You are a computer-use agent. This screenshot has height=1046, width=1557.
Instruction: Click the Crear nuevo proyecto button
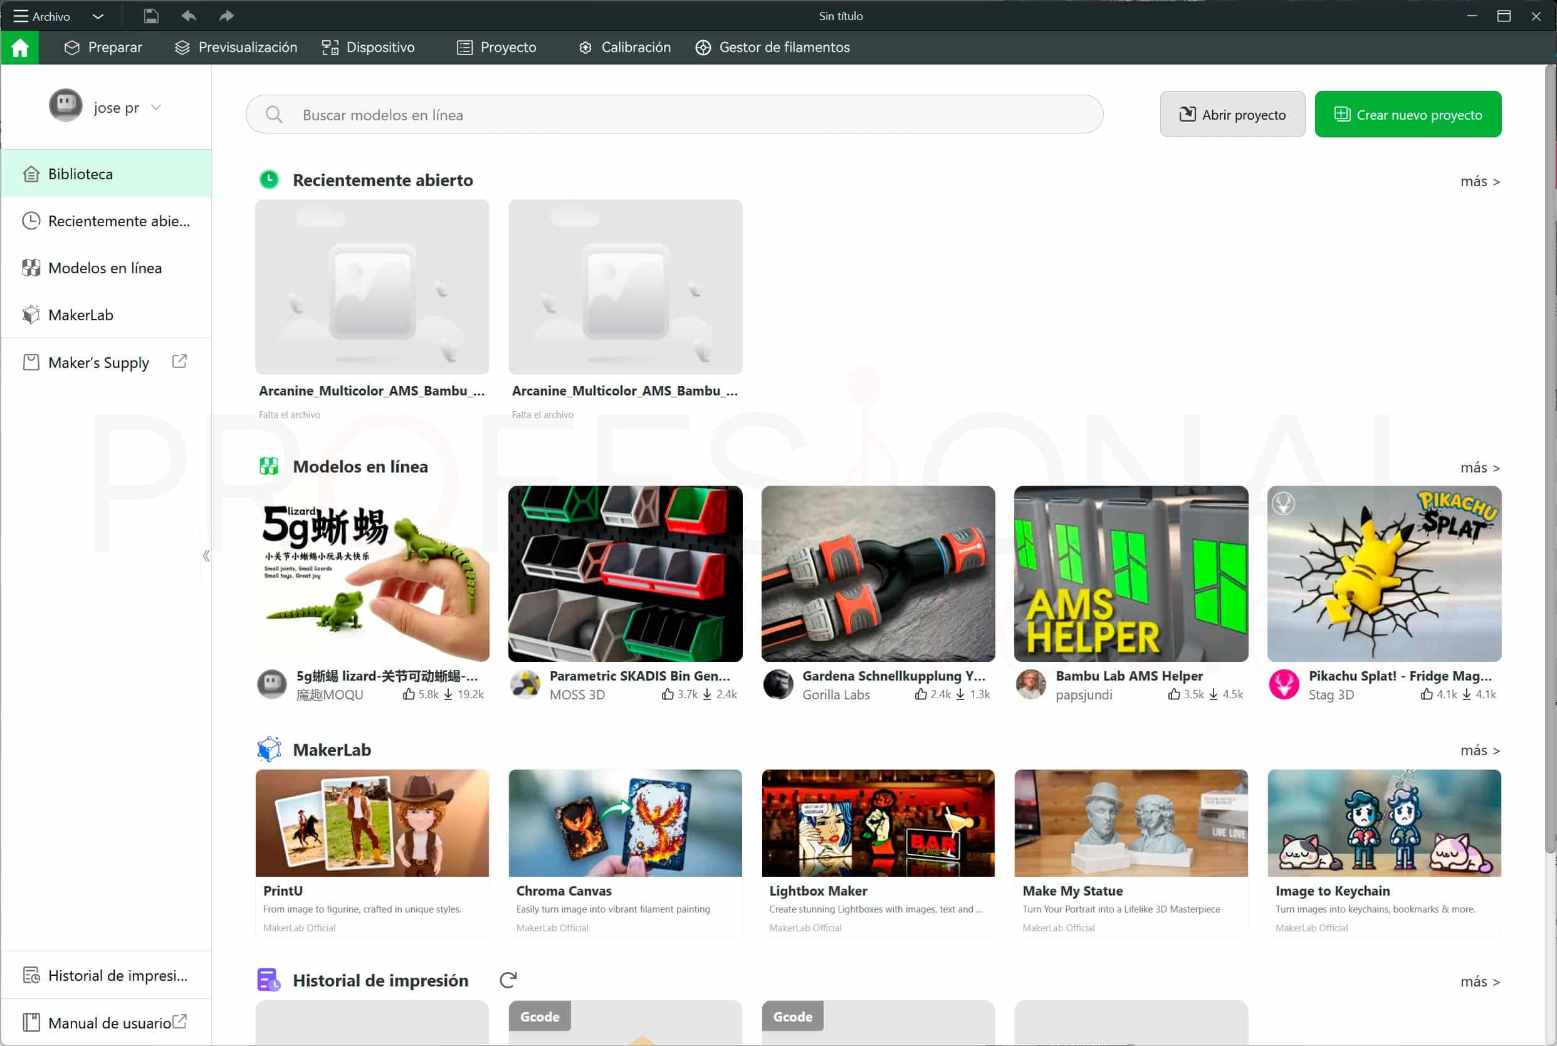(1408, 114)
